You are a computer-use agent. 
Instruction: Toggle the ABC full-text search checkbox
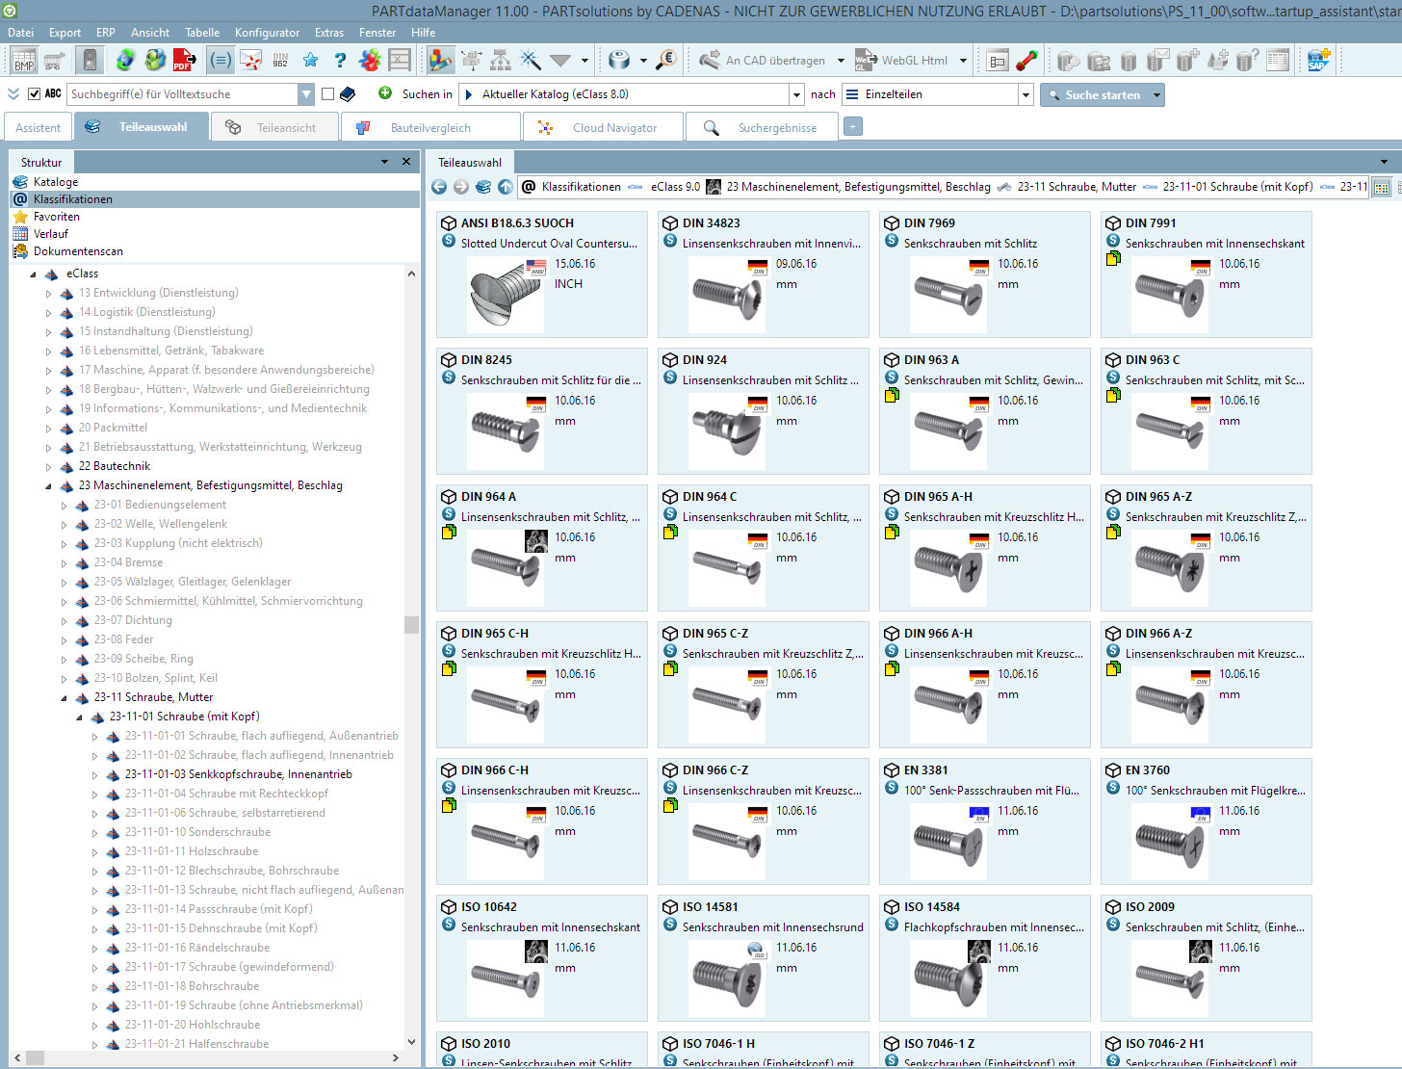(x=35, y=94)
